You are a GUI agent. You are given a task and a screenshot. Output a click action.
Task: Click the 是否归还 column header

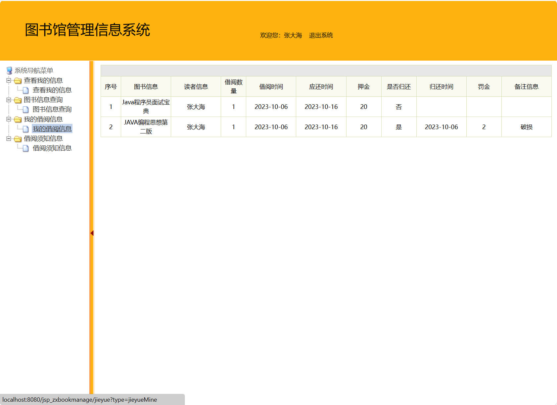(399, 86)
